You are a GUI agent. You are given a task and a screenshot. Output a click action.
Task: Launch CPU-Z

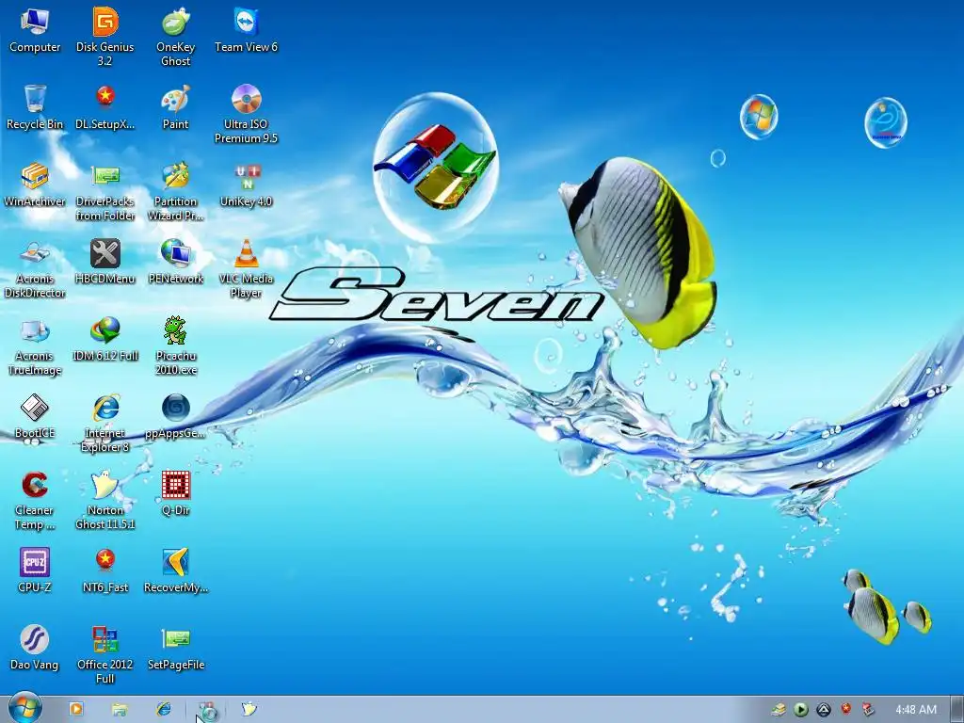(x=35, y=571)
